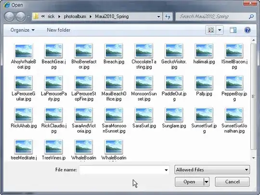
Task: Click the photoalbum breadcrumb in path
Action: click(75, 16)
